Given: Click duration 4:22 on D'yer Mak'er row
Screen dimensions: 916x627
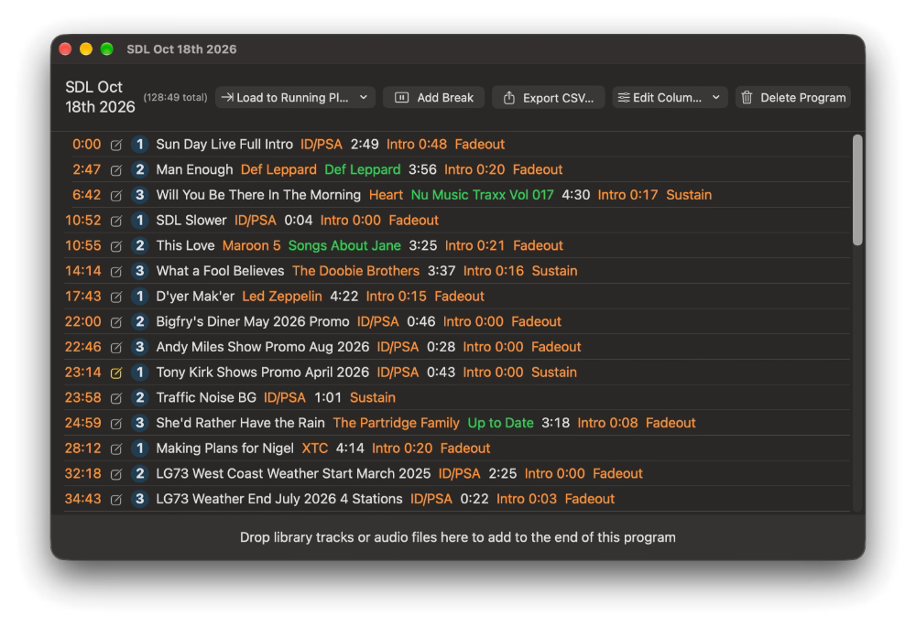Looking at the screenshot, I should click(x=344, y=296).
